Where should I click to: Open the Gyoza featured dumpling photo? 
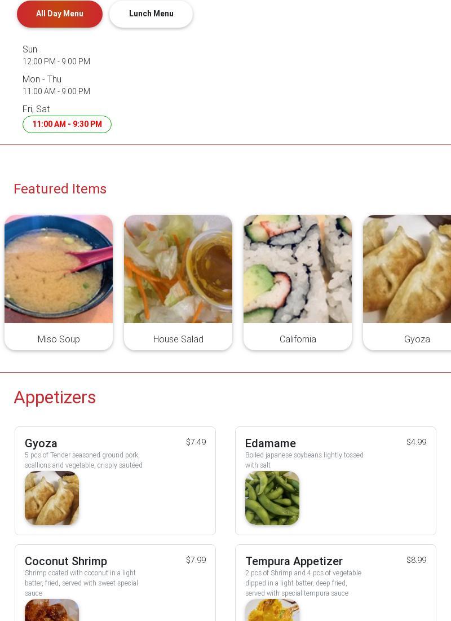pos(407,269)
